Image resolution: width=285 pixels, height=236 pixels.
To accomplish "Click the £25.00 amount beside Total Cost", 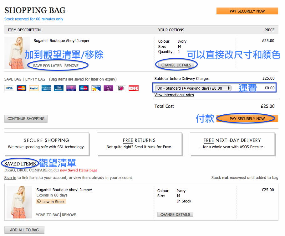I will point(268,106).
